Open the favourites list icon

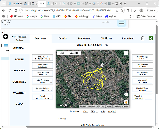coord(135,10)
